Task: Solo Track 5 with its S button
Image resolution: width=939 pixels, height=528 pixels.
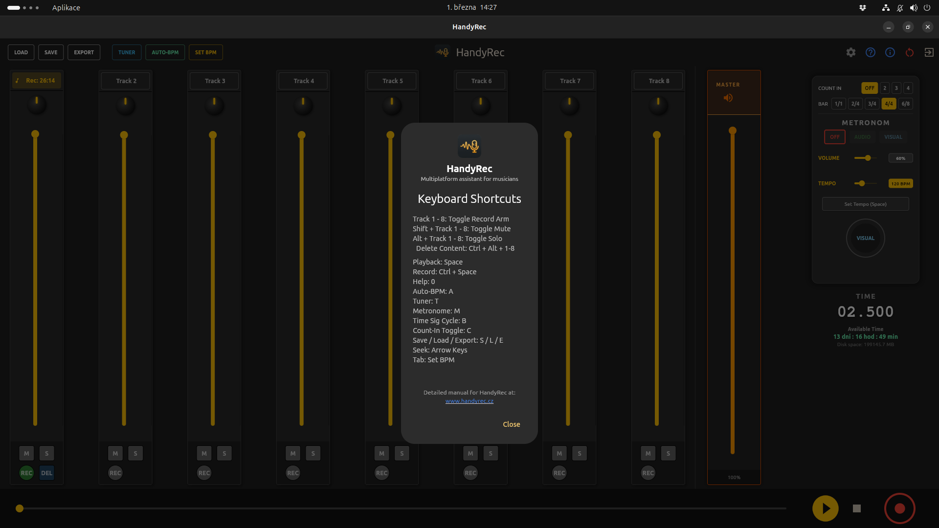Action: click(402, 453)
